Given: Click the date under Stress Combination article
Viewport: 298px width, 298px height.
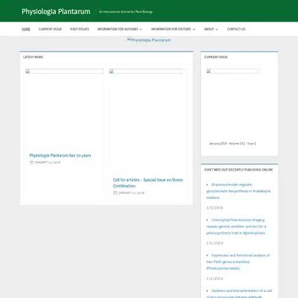Looking at the screenshot, I should click(131, 193).
